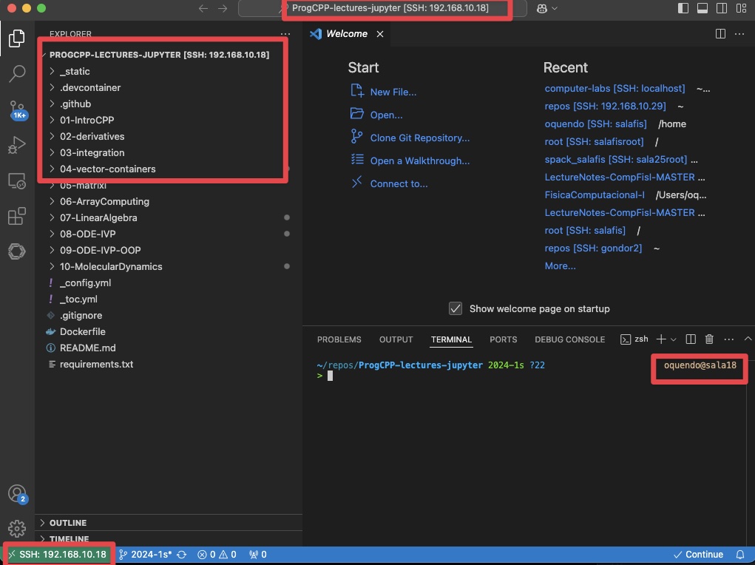
Task: Click SSH: 192.168.10.18 remote status indicator
Action: [x=58, y=555]
